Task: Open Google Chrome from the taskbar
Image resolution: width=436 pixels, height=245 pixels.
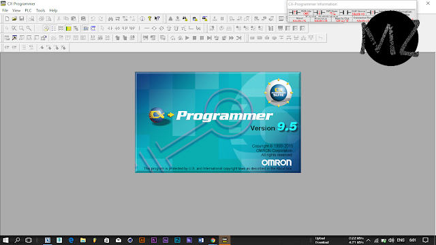Action: pyautogui.click(x=213, y=240)
